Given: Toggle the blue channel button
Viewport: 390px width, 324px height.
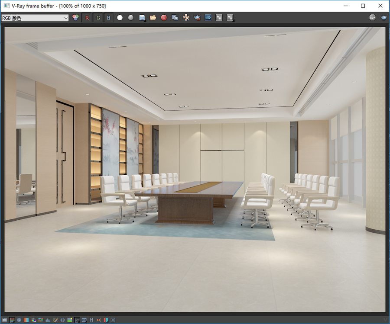Looking at the screenshot, I should coord(109,18).
